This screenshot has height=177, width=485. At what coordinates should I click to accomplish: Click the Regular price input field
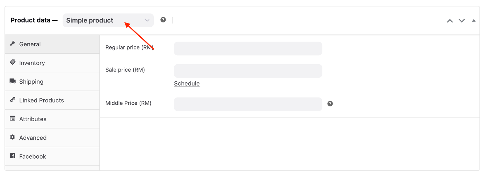248,48
